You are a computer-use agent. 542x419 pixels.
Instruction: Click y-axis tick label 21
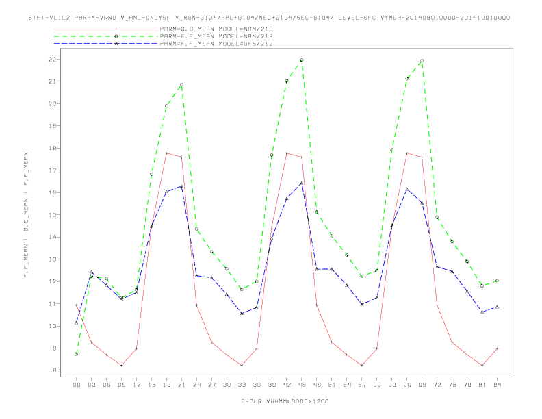pos(52,81)
